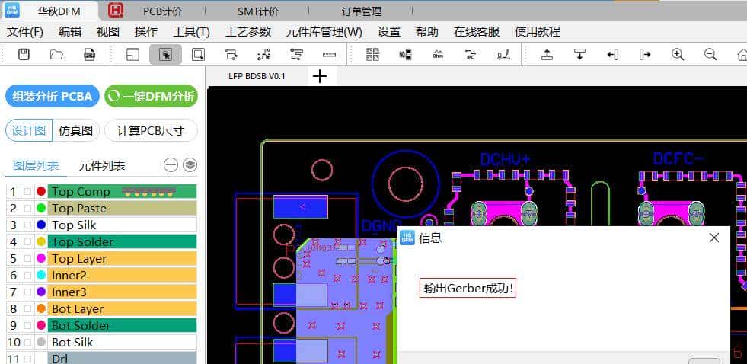Click the 一键DFM分析 button

(x=151, y=96)
